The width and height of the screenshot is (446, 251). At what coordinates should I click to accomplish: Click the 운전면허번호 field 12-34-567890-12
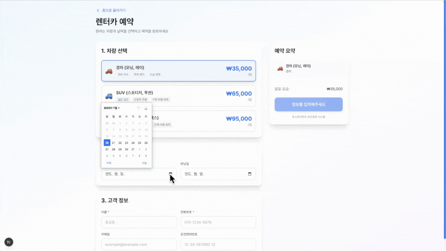[218, 244]
